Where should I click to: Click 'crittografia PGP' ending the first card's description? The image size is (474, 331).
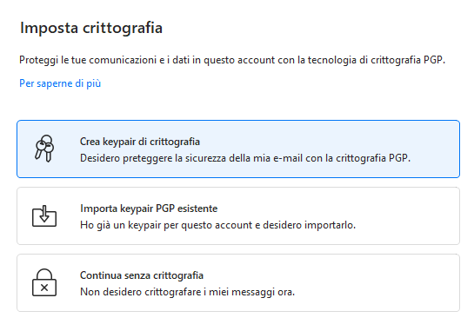(373, 158)
